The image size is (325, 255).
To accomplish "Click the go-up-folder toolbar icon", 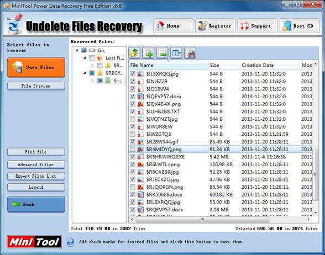I will 134,53.
